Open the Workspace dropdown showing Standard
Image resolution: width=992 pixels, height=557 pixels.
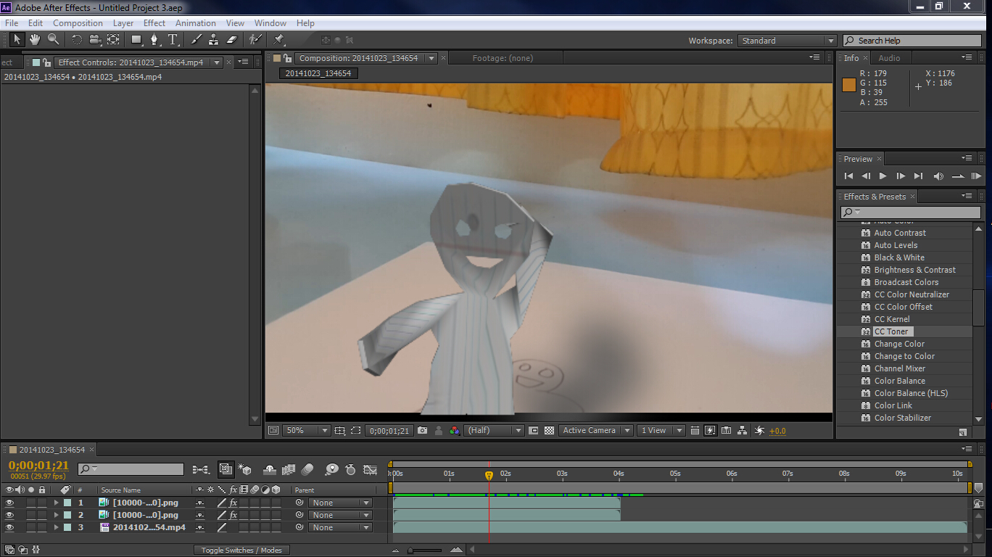[x=788, y=41]
